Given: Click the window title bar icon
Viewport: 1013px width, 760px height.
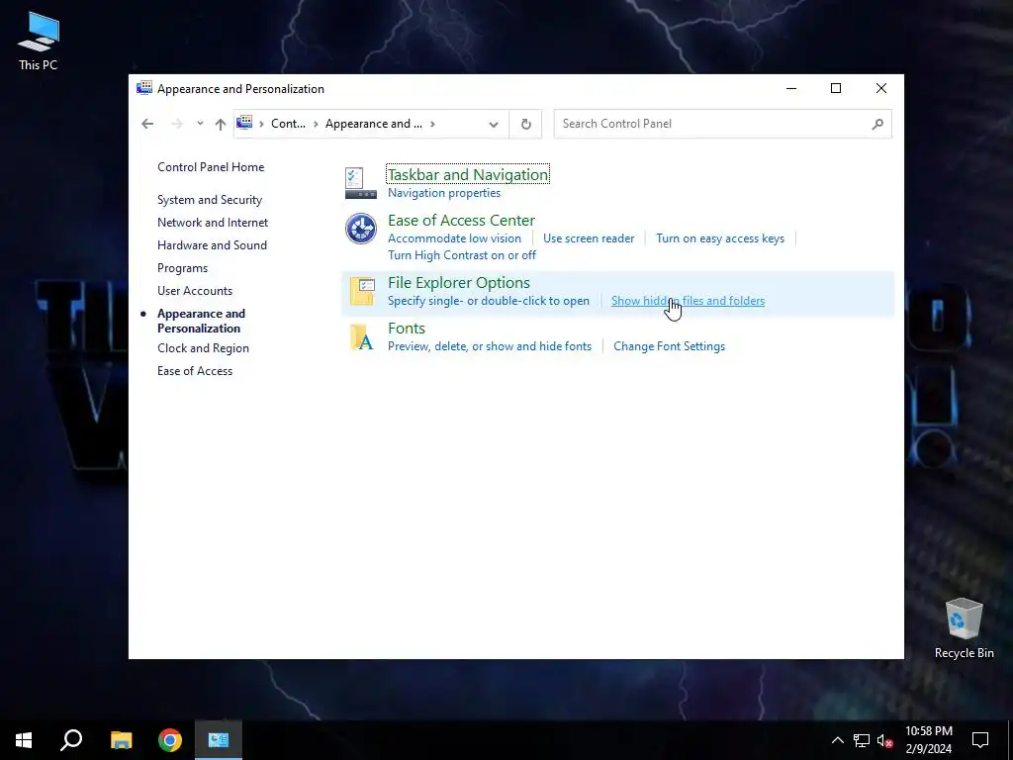Looking at the screenshot, I should (x=144, y=88).
